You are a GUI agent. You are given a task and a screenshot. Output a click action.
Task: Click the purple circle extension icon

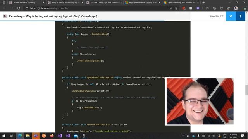click(198, 8)
